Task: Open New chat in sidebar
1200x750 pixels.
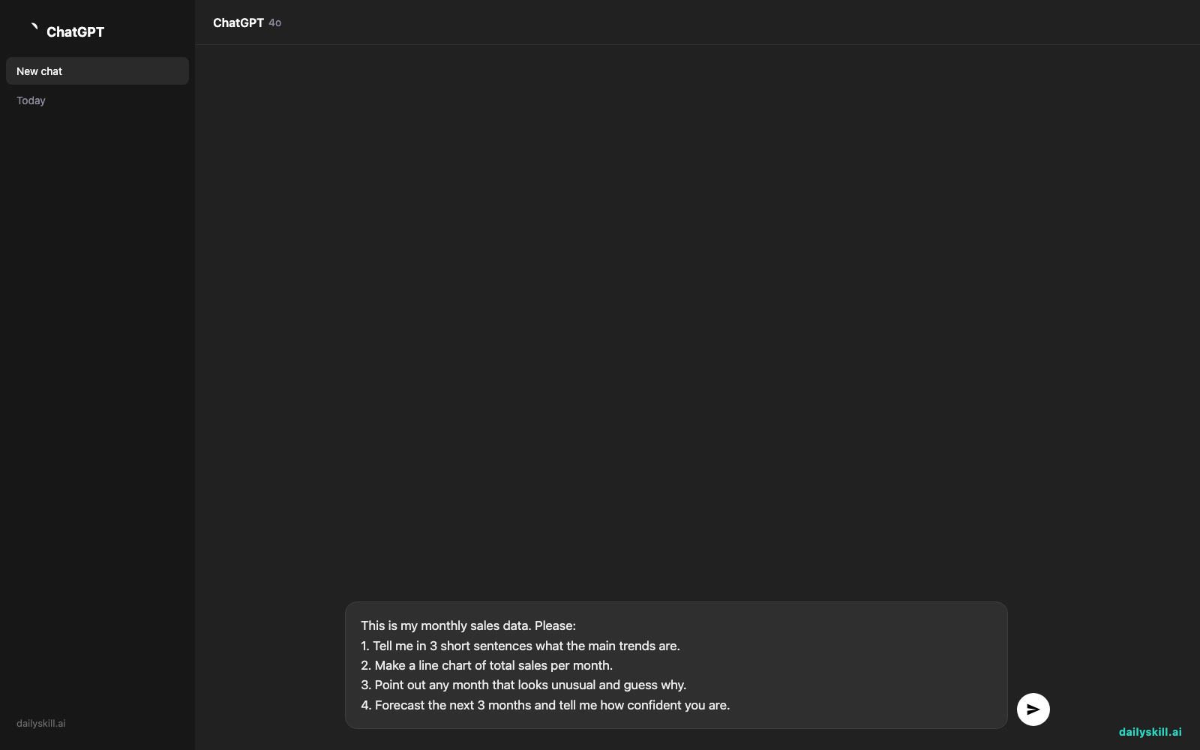Action: (97, 71)
